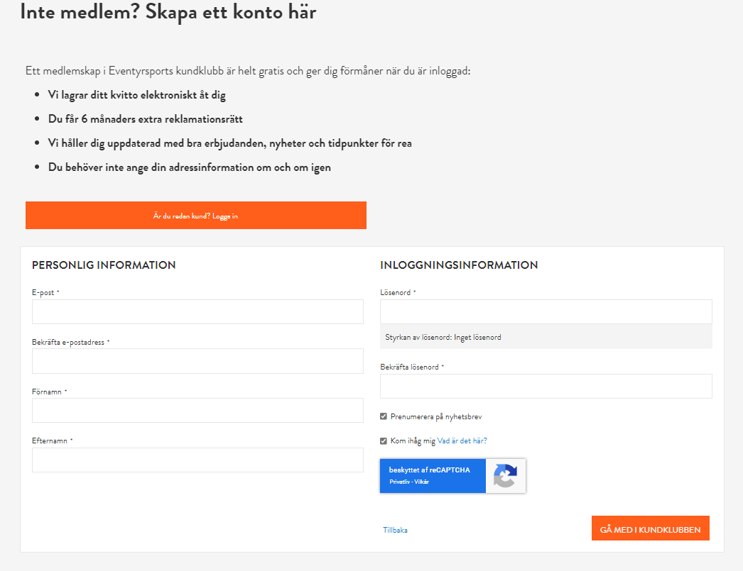743x571 pixels.
Task: Open the reCAPTCHA Vilkår link
Action: [x=422, y=482]
